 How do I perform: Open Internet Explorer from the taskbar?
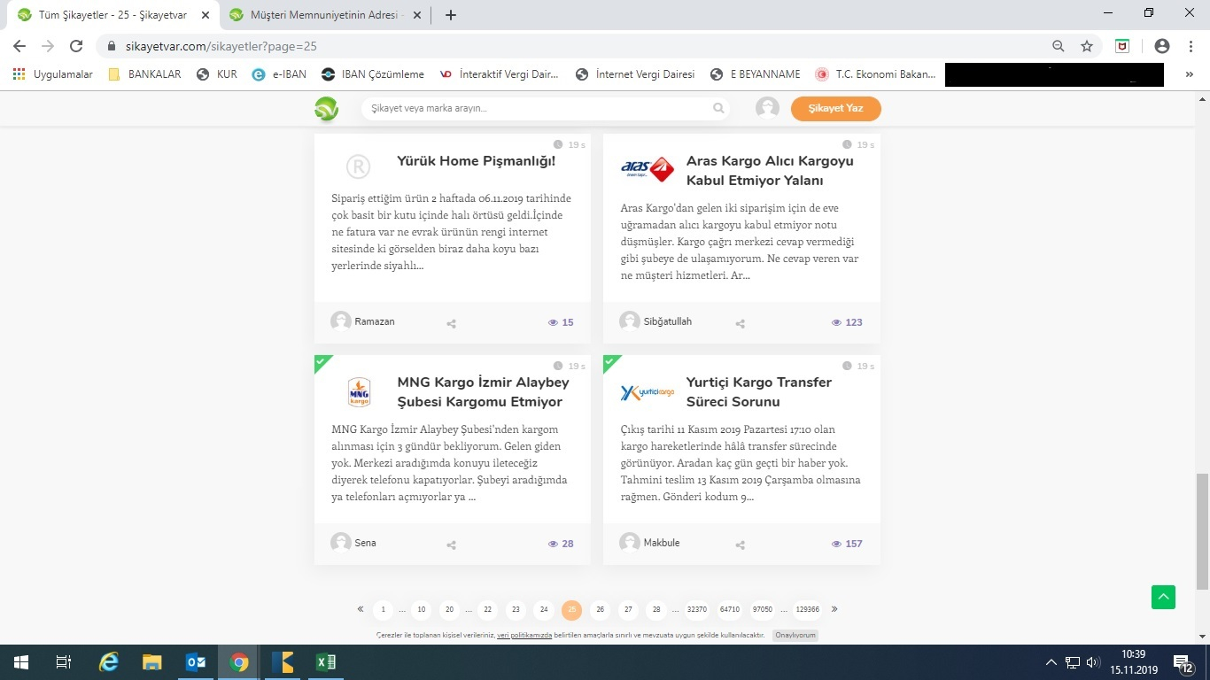pyautogui.click(x=109, y=662)
